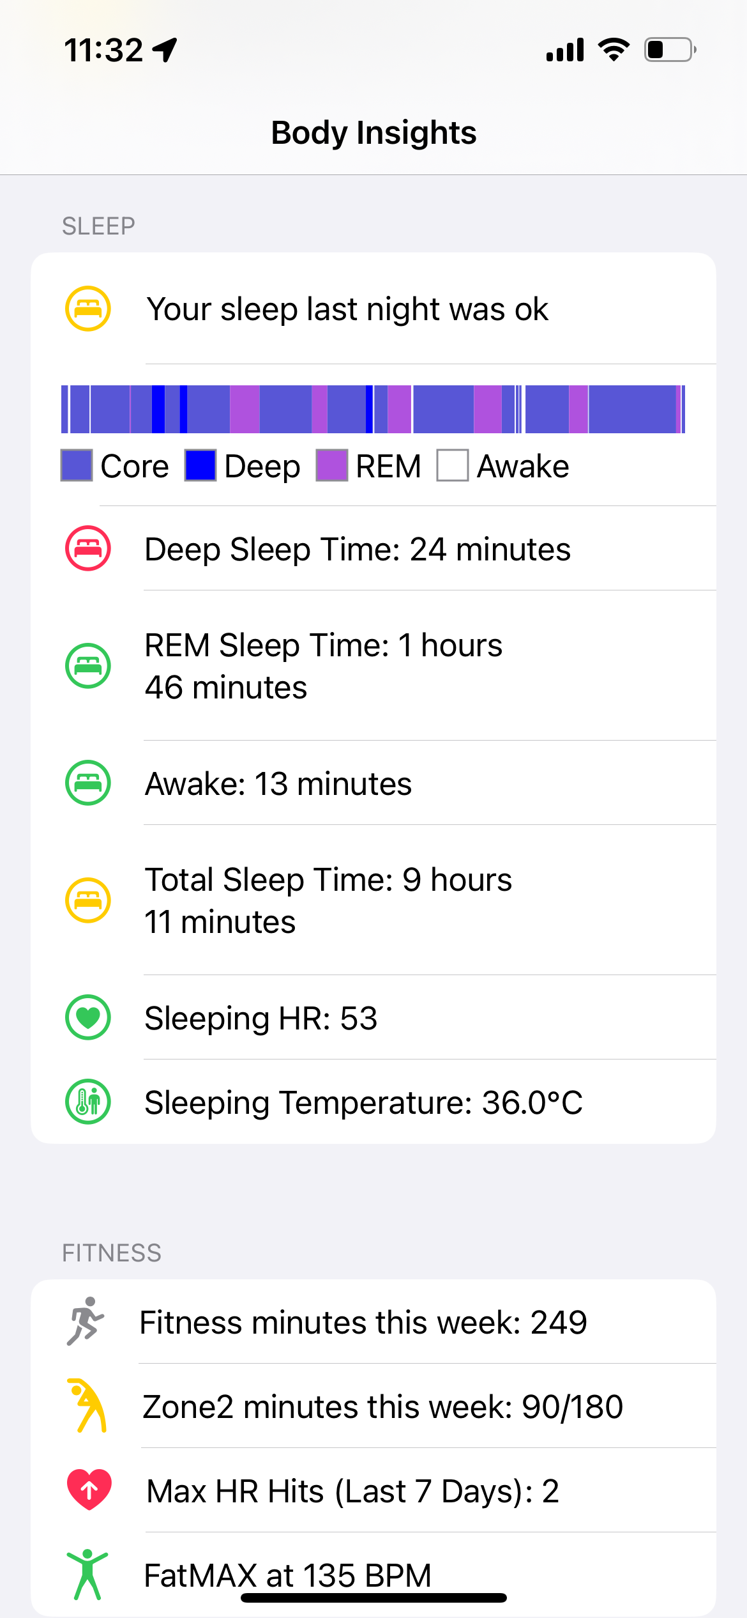Tap the Sleeping Temperature thermometer icon
The height and width of the screenshot is (1618, 747).
88,1102
